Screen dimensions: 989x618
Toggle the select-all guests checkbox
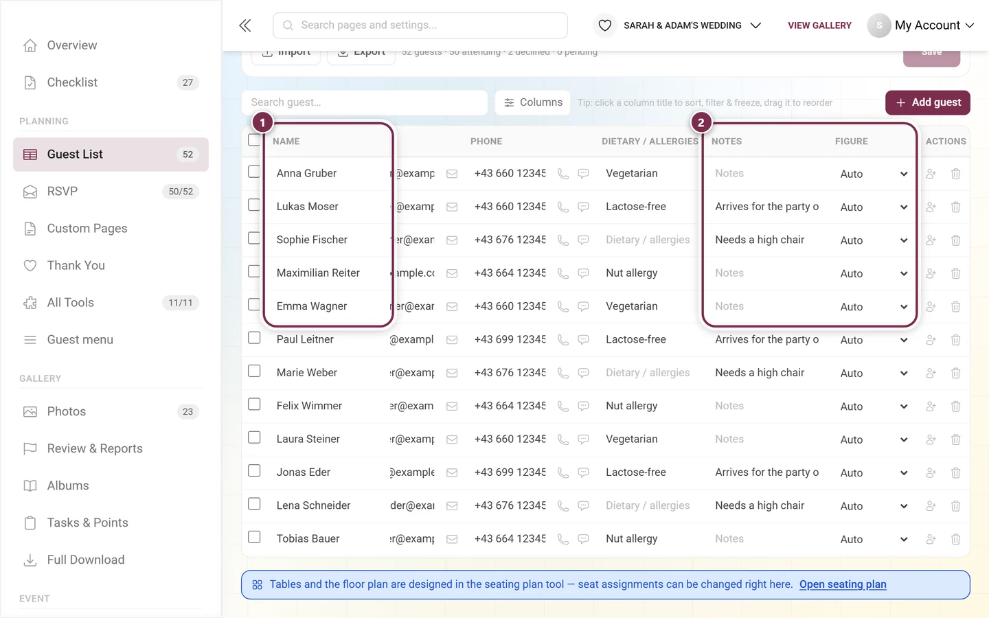tap(254, 140)
